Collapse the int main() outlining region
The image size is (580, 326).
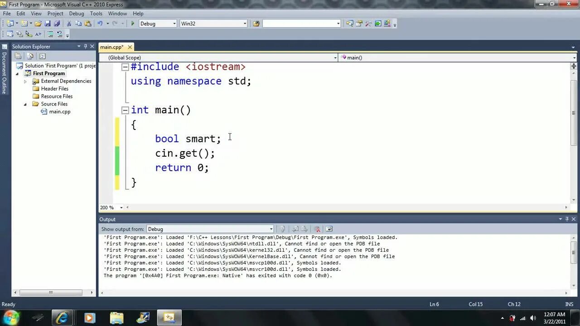coord(125,110)
